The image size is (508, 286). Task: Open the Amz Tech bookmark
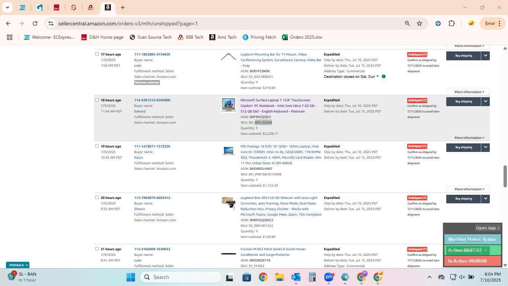pos(223,37)
